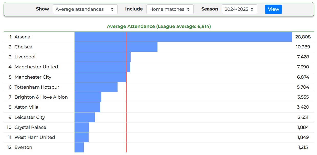Click the Manchester United team name
The width and height of the screenshot is (317, 155).
click(x=36, y=67)
